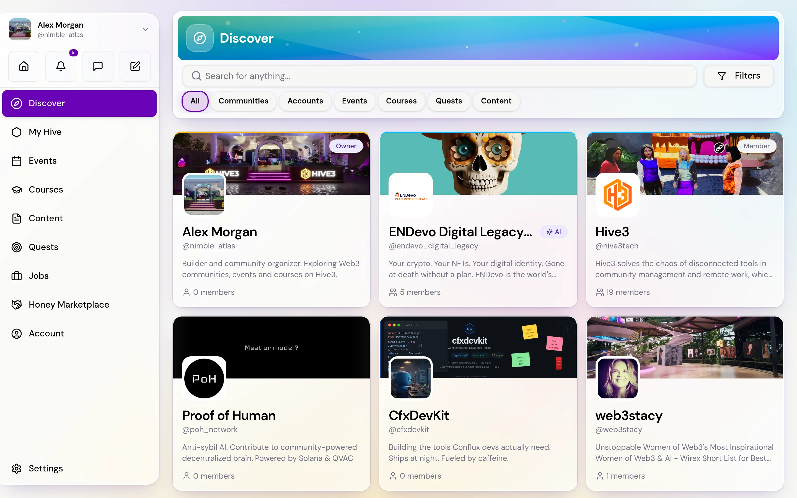Image resolution: width=797 pixels, height=498 pixels.
Task: Open the Alex Morgan card title
Action: click(219, 232)
